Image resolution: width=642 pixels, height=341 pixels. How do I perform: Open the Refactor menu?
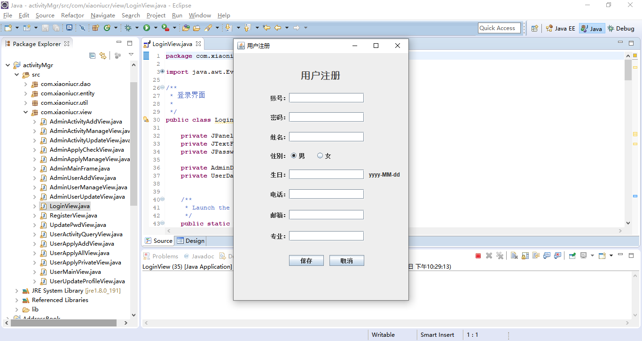click(72, 15)
